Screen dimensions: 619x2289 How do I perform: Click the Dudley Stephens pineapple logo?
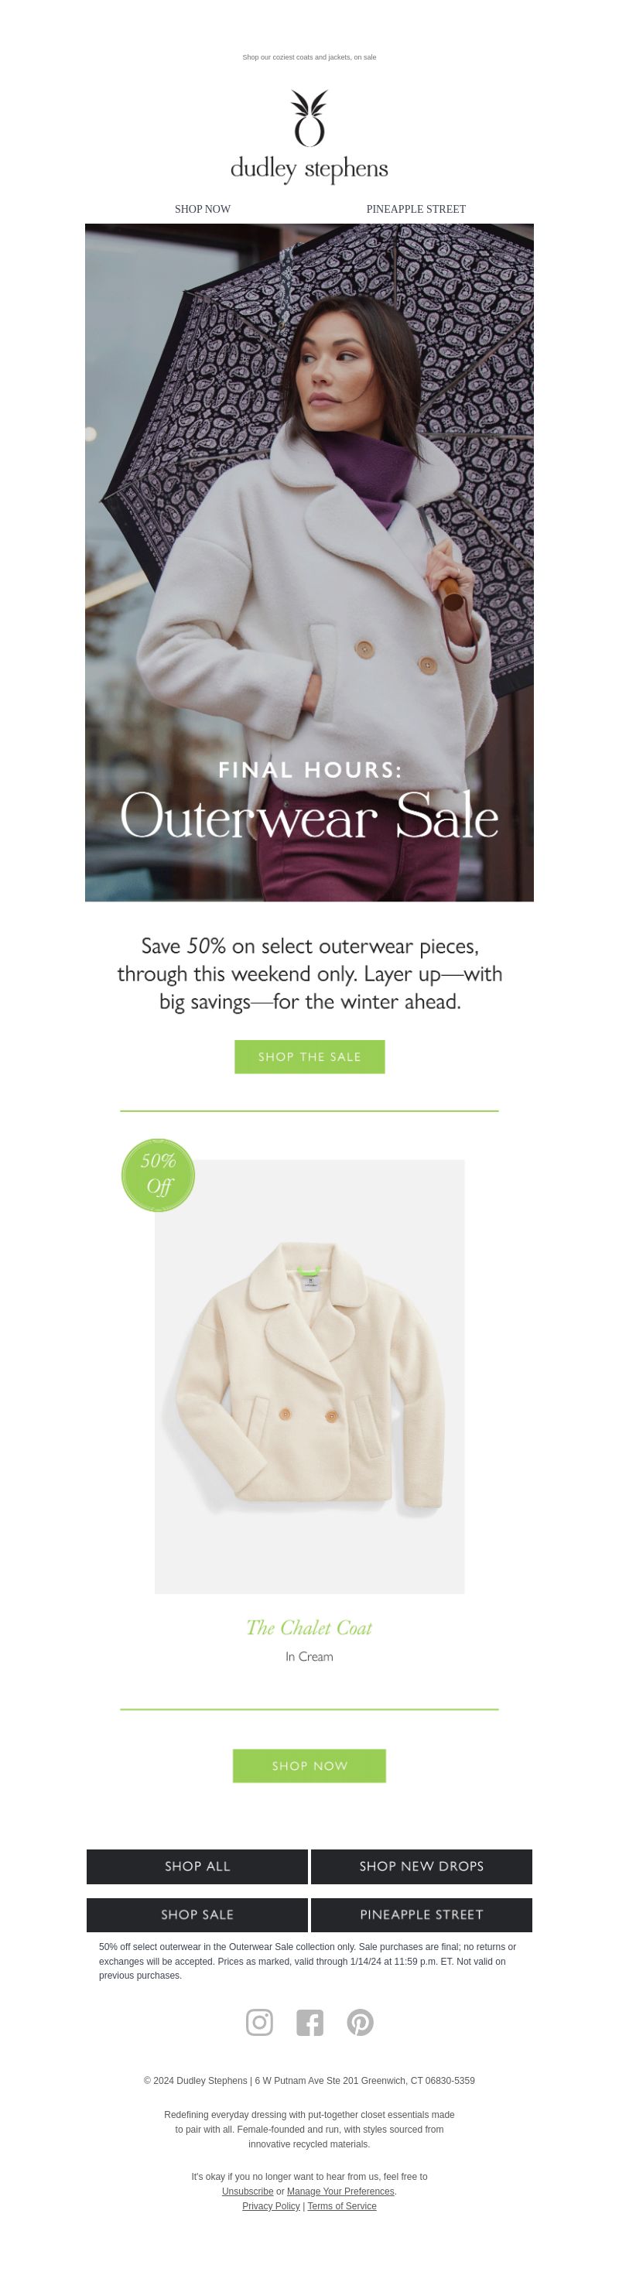309,136
